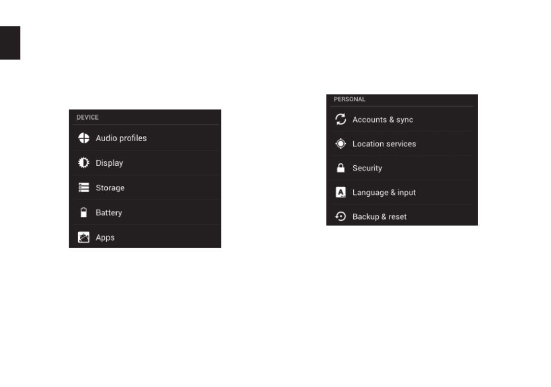The width and height of the screenshot is (551, 387).
Task: Open the Security settings entry
Action: (401, 168)
